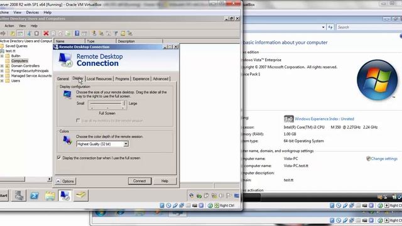Switch to the Experience tab

[141, 78]
